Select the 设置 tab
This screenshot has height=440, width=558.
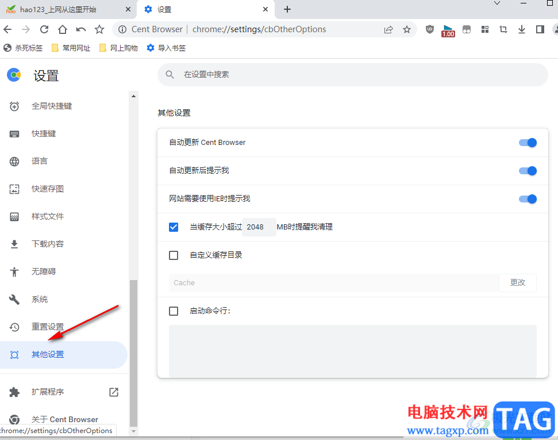(206, 10)
